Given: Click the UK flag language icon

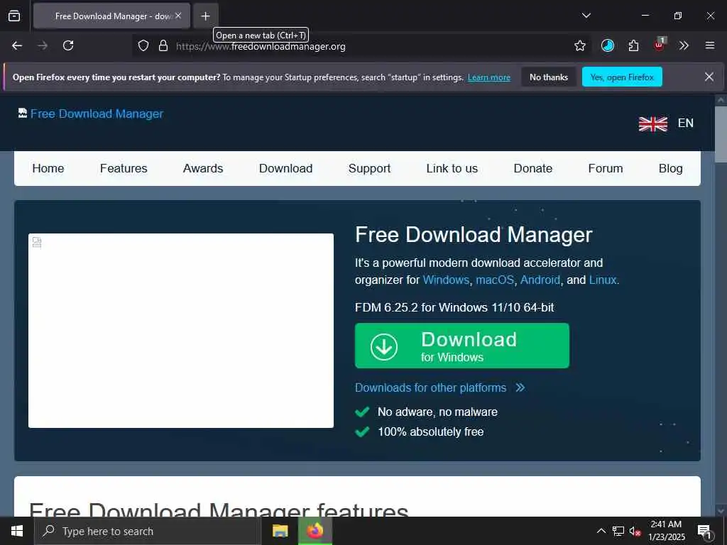Looking at the screenshot, I should 653,123.
